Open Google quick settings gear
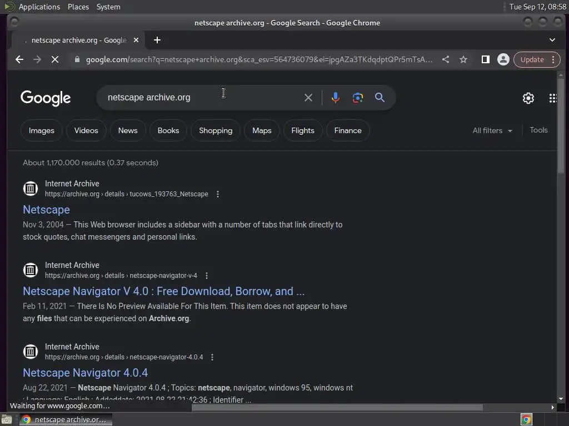Image resolution: width=569 pixels, height=426 pixels. coord(528,98)
